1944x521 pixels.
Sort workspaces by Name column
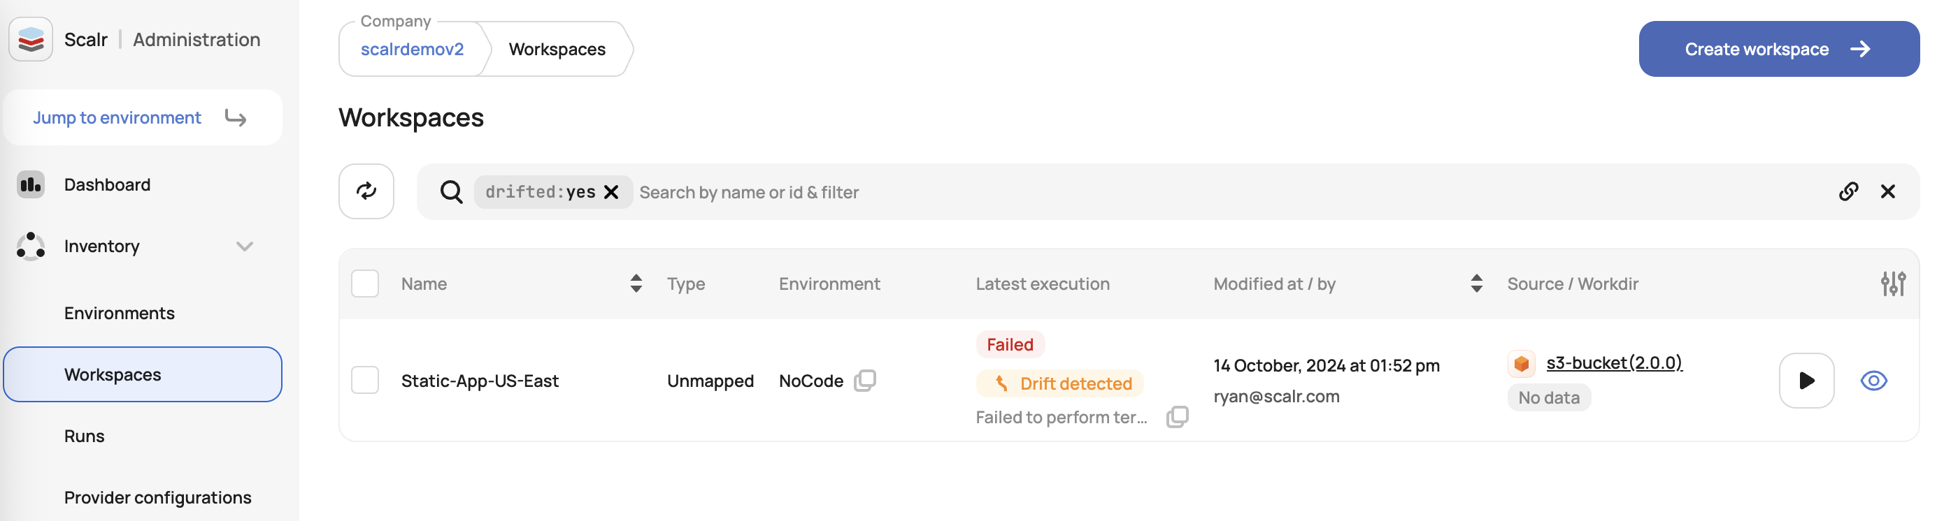point(636,284)
